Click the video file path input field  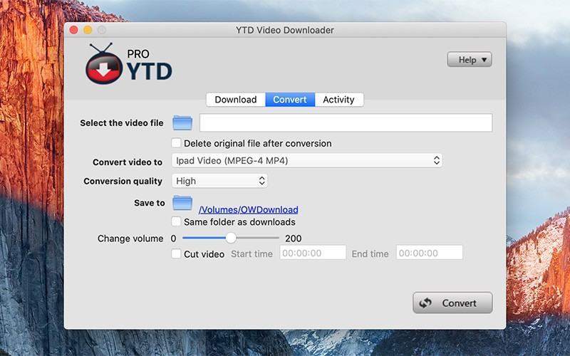[346, 122]
